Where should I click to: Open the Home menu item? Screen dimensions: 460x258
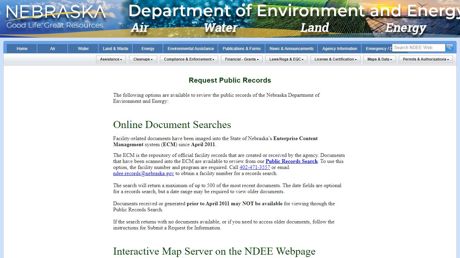[x=22, y=49]
